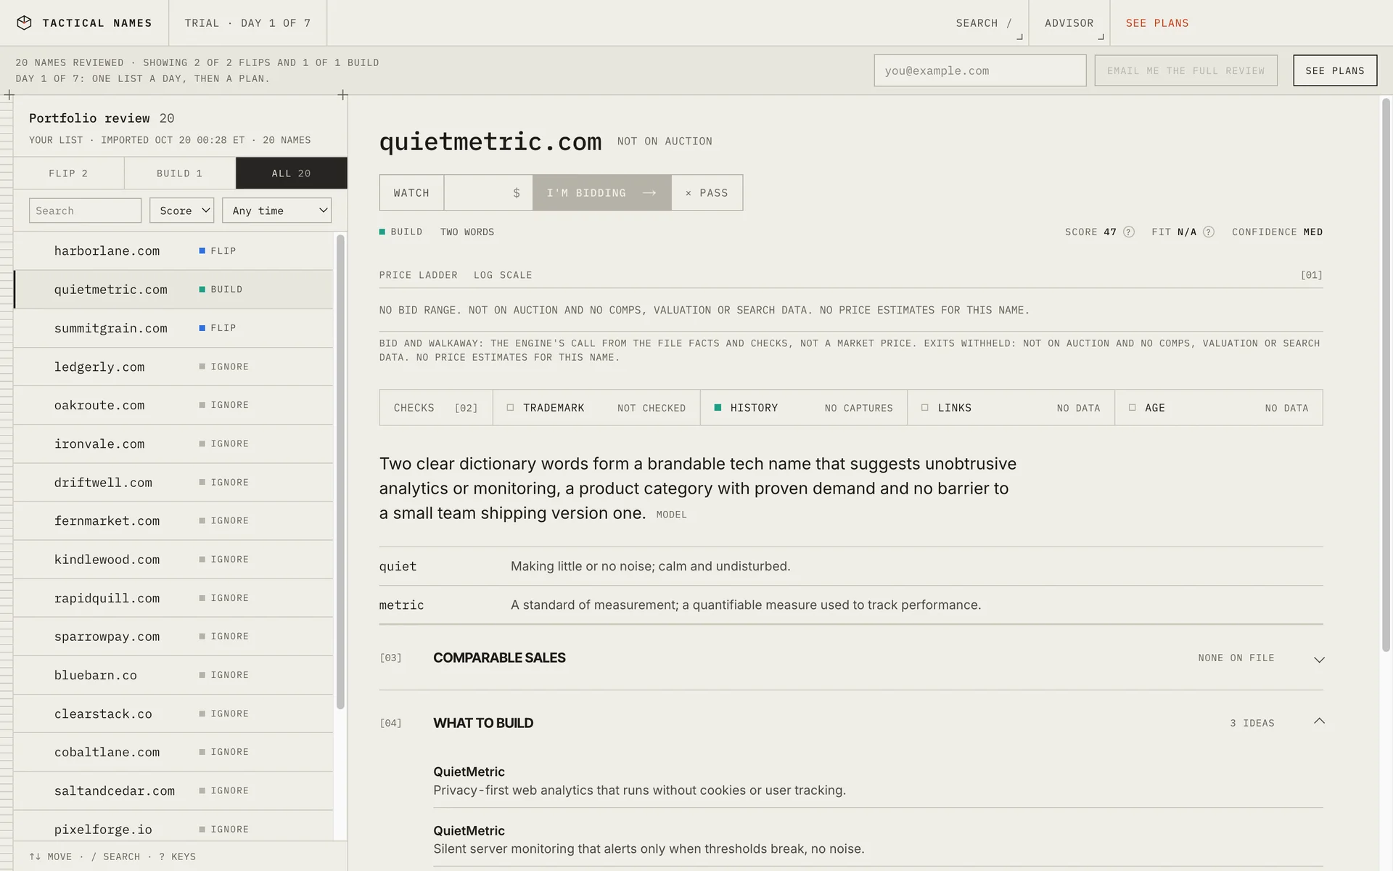Select summitgrain.com in the list

173,328
